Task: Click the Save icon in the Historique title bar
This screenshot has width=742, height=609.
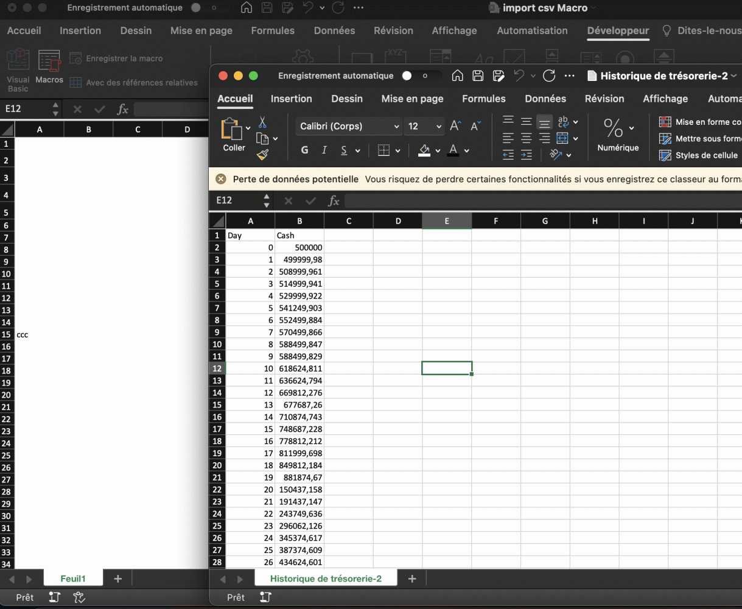Action: (x=478, y=76)
